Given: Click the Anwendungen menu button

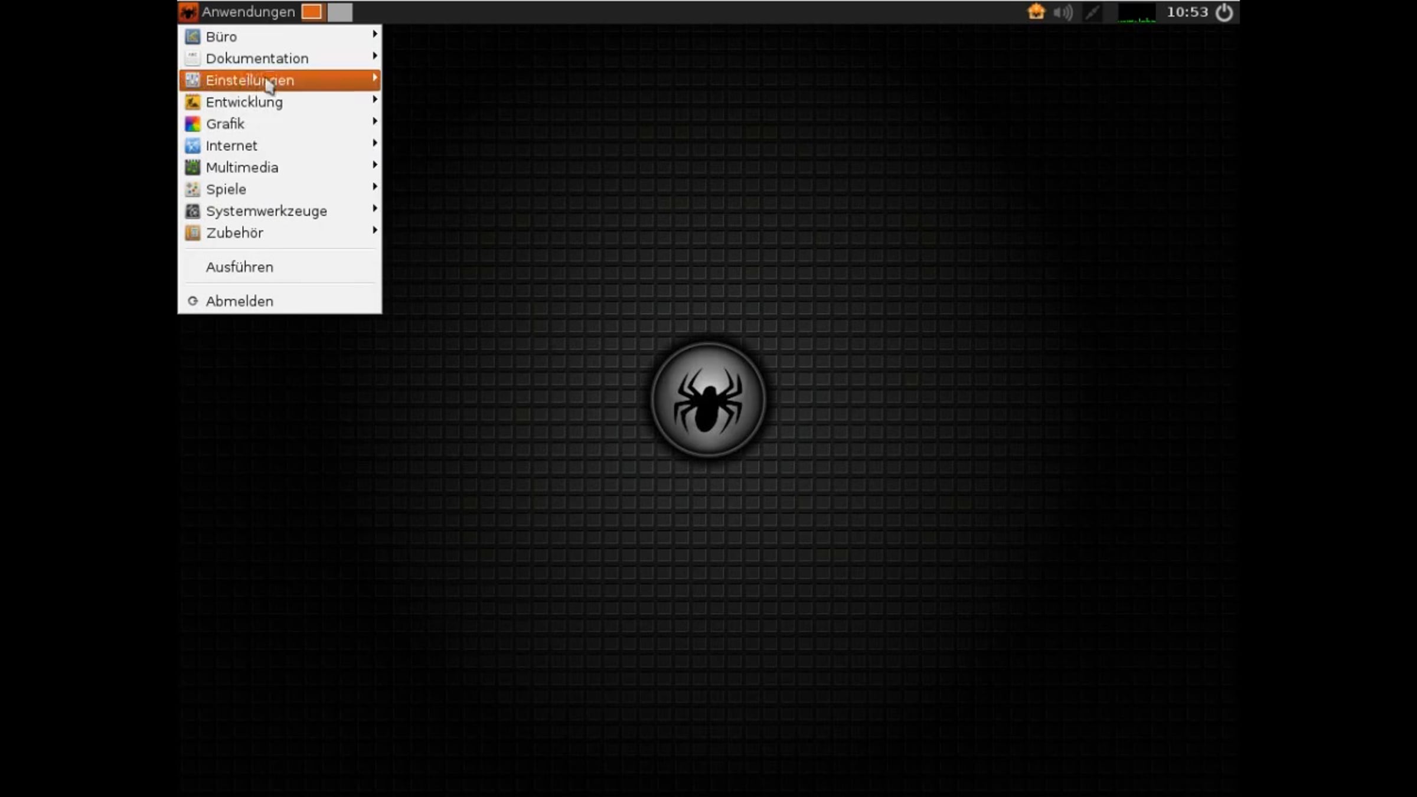Looking at the screenshot, I should pyautogui.click(x=248, y=12).
